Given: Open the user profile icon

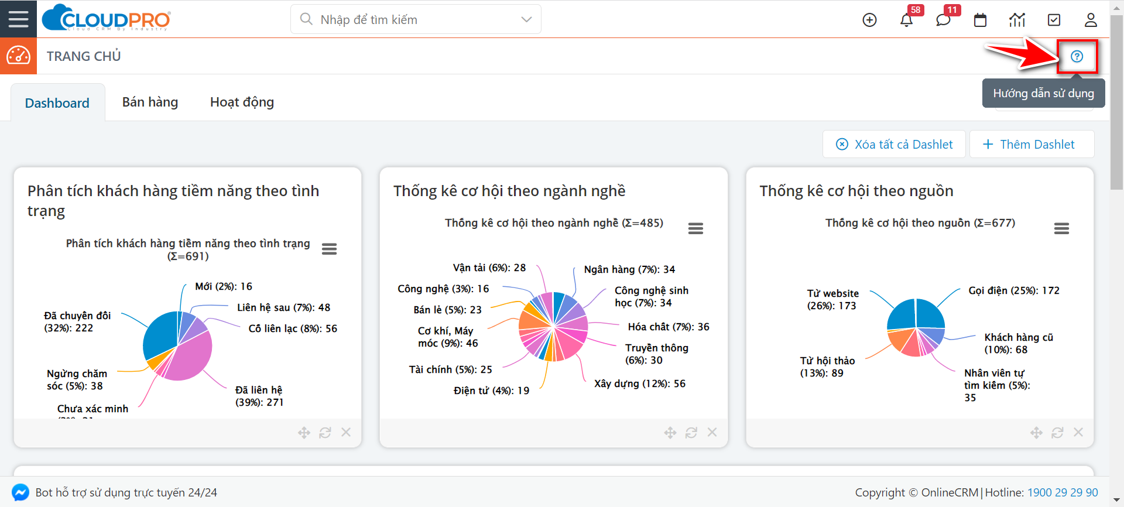Looking at the screenshot, I should coord(1091,20).
